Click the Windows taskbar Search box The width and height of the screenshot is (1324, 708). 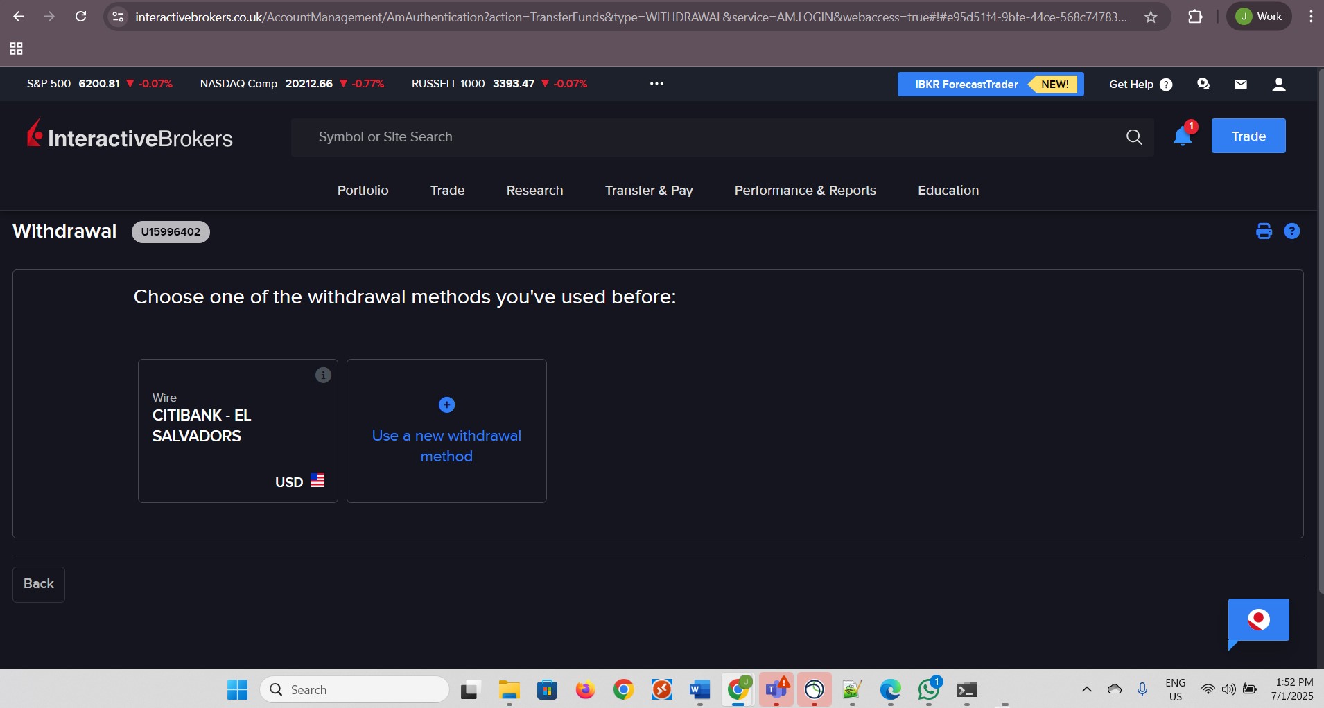[354, 690]
